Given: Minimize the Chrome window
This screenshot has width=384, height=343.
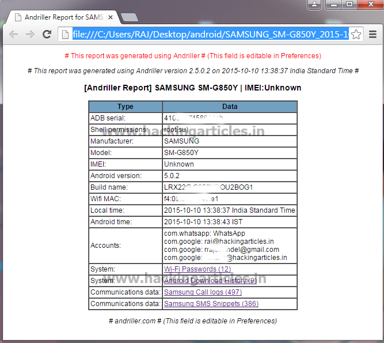Looking at the screenshot, I should 333,5.
